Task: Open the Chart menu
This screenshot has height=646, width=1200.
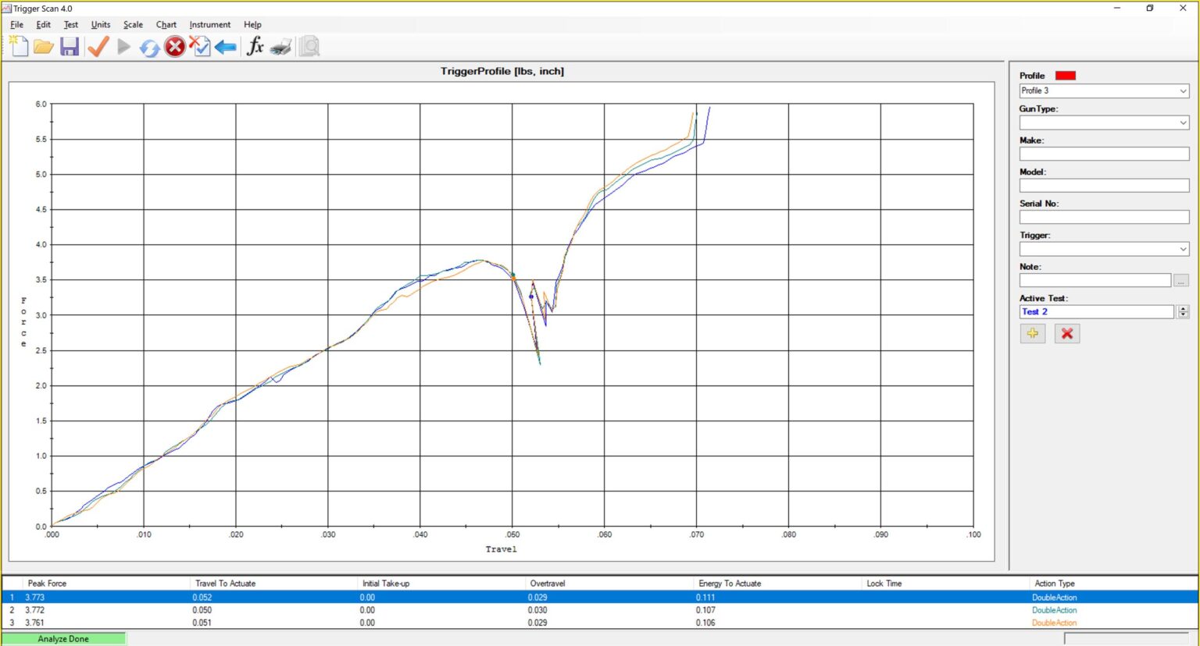Action: click(x=166, y=25)
